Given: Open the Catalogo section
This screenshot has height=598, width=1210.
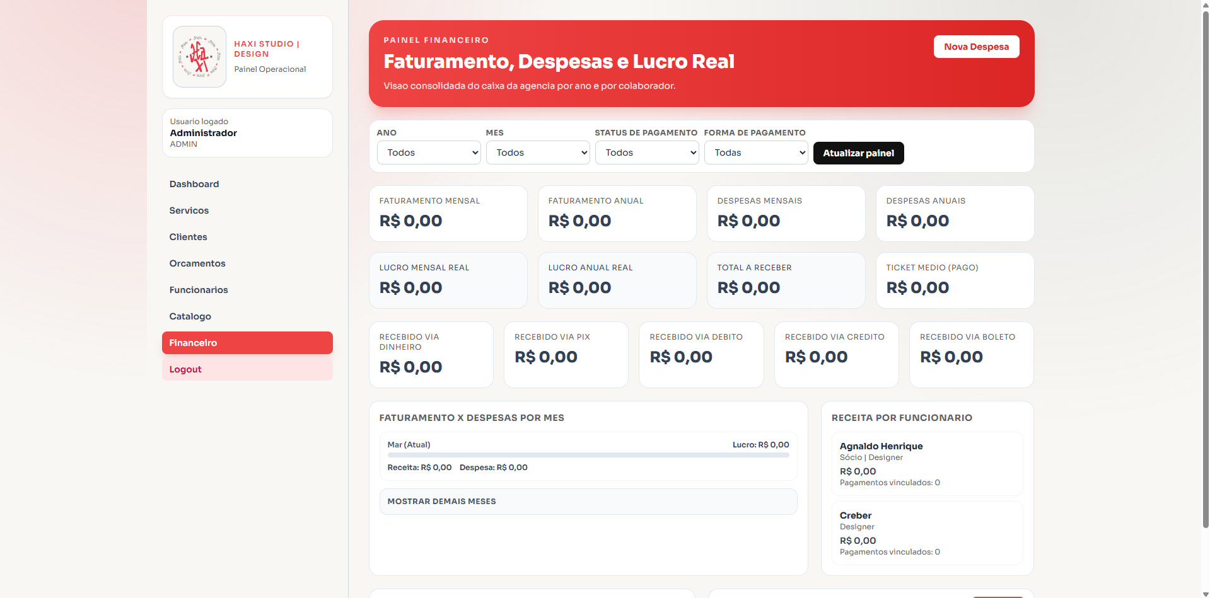Looking at the screenshot, I should point(190,316).
